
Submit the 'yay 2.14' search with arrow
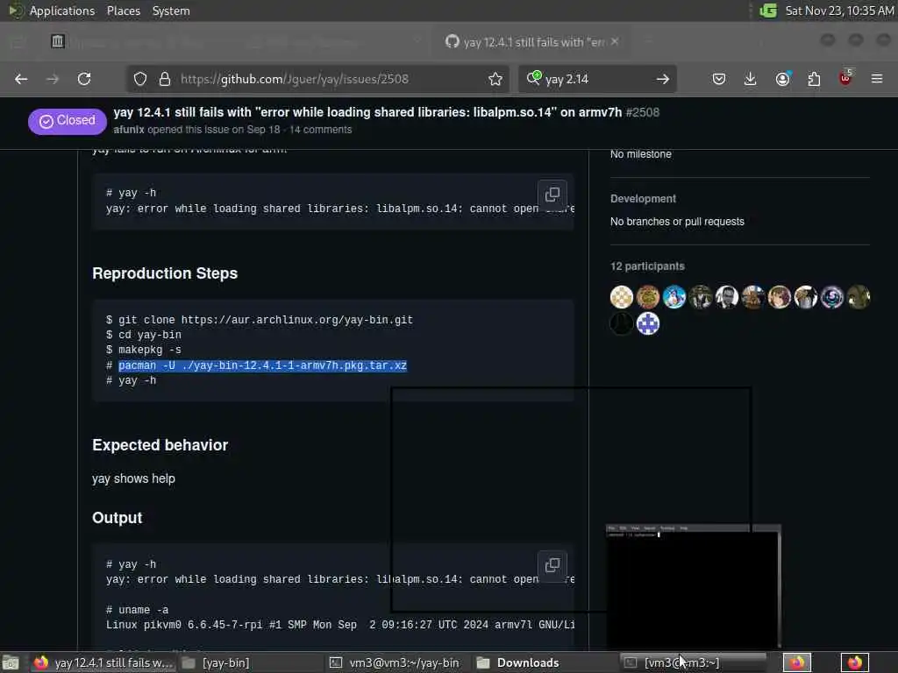[663, 79]
